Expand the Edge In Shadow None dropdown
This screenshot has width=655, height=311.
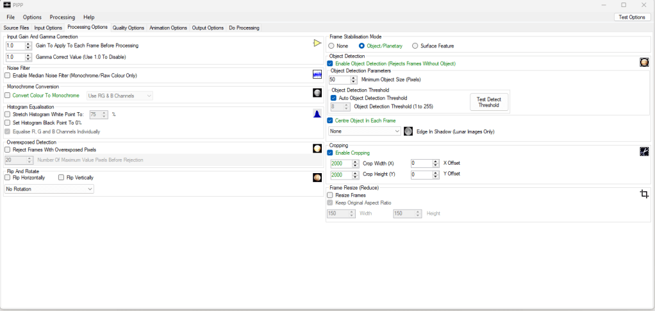[364, 131]
